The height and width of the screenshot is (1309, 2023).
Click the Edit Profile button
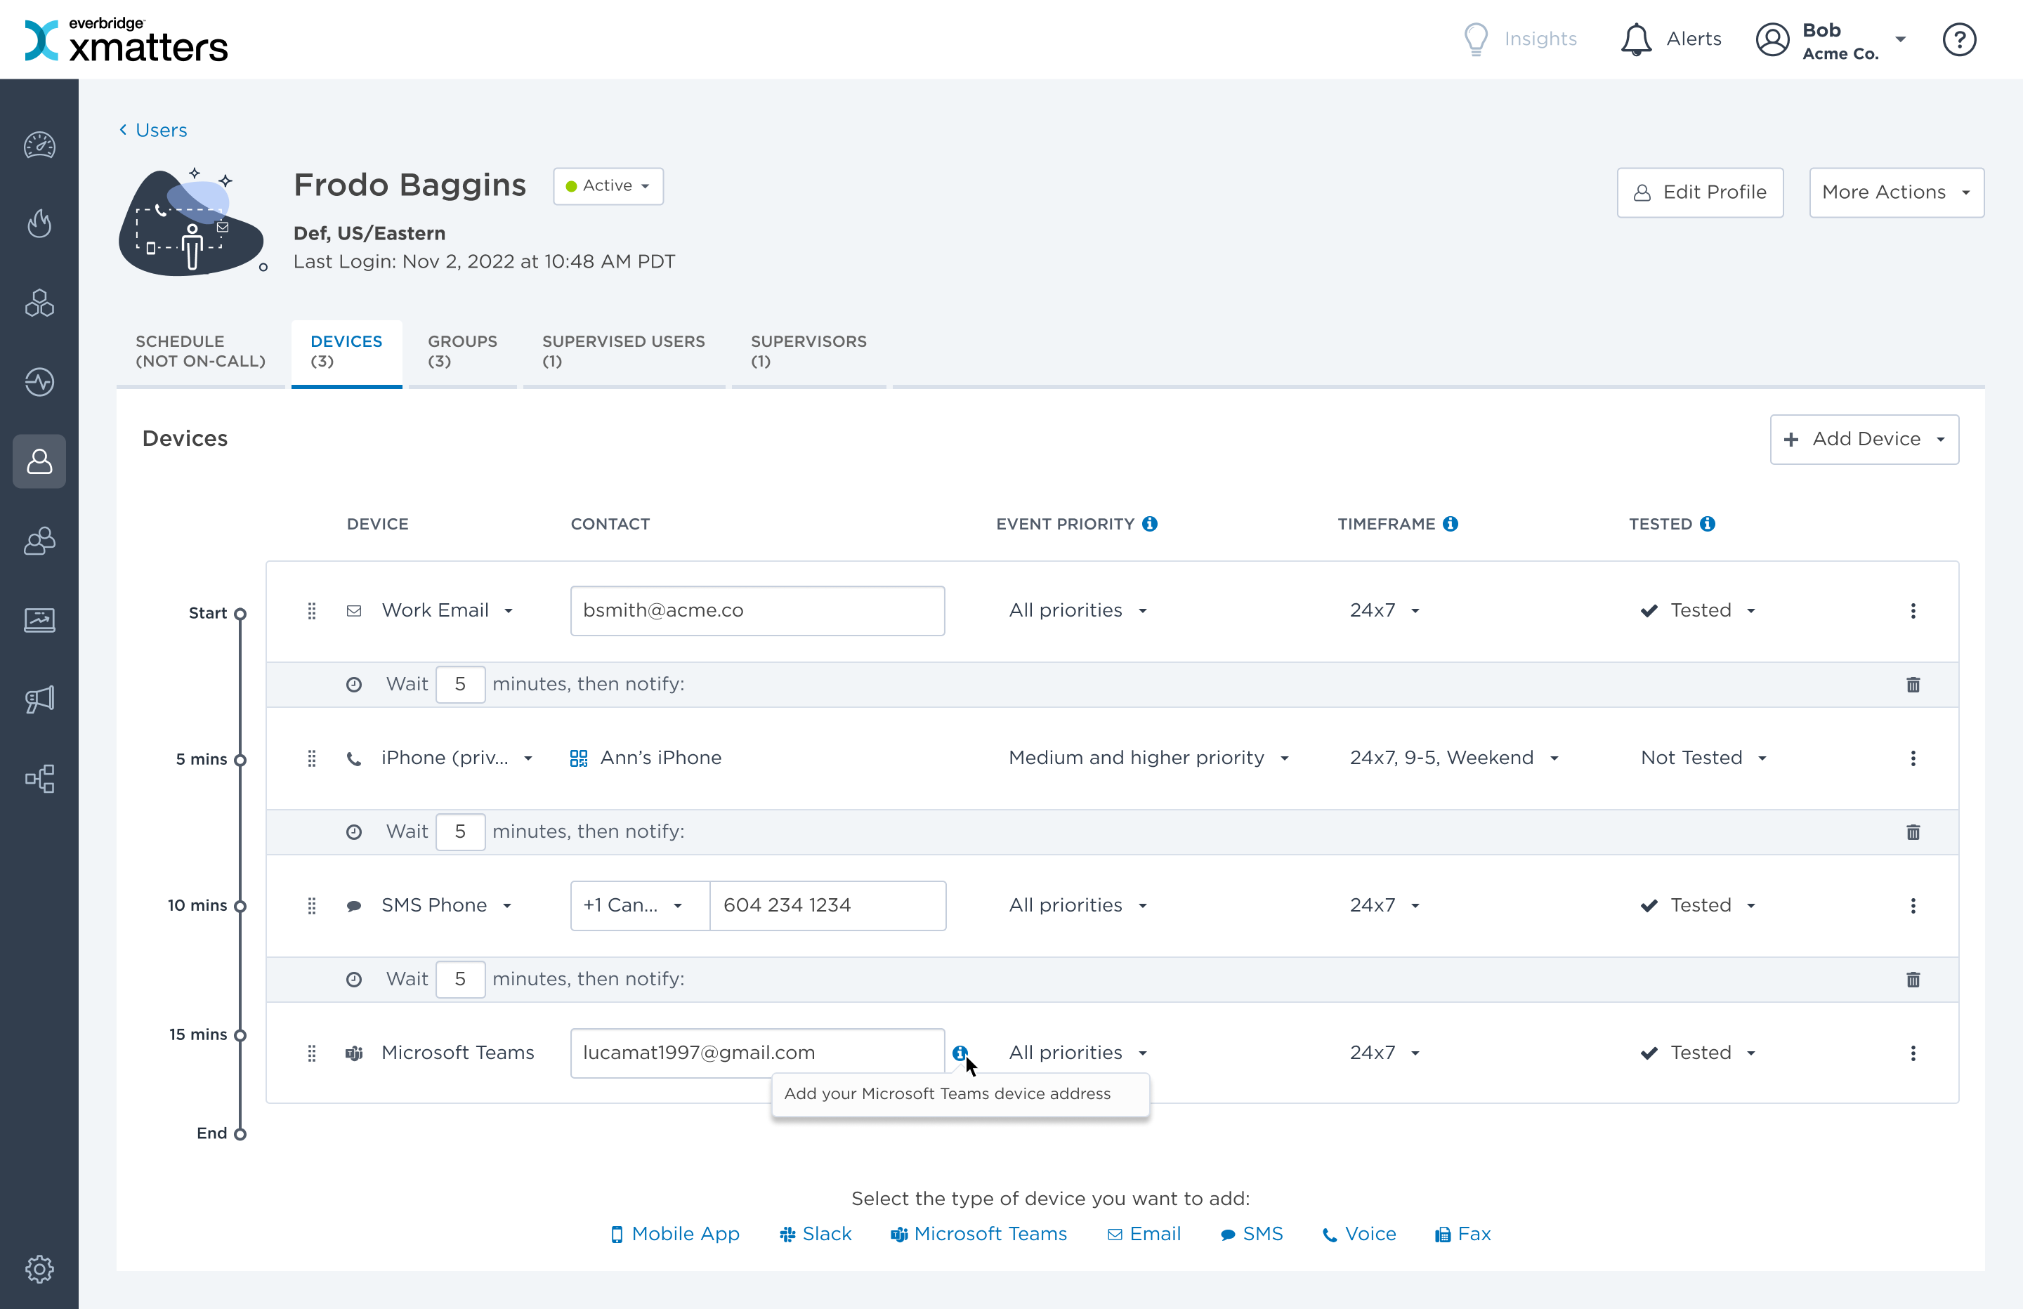[x=1700, y=192]
